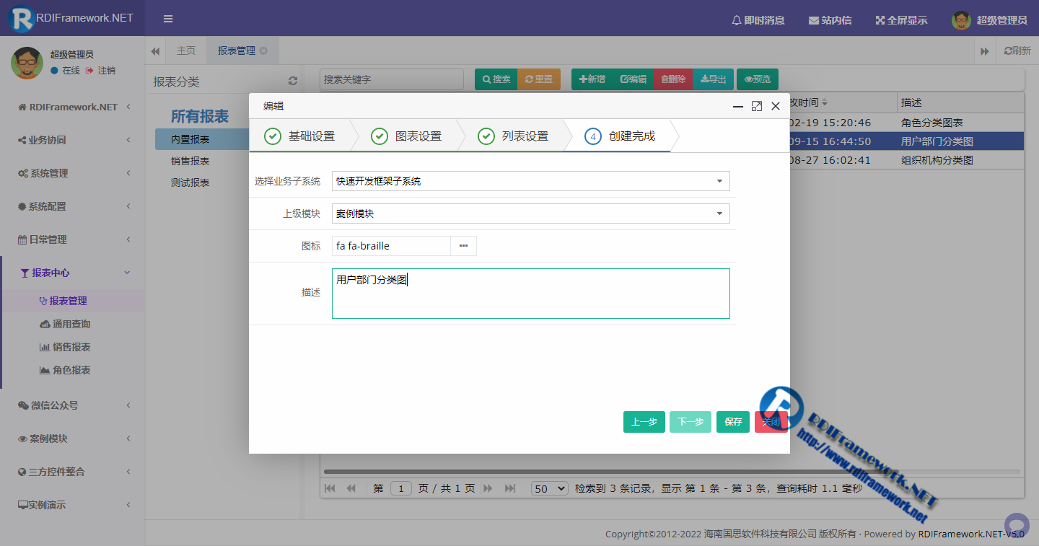Open 角色报表 submenu item
Image resolution: width=1039 pixels, height=546 pixels.
[72, 370]
